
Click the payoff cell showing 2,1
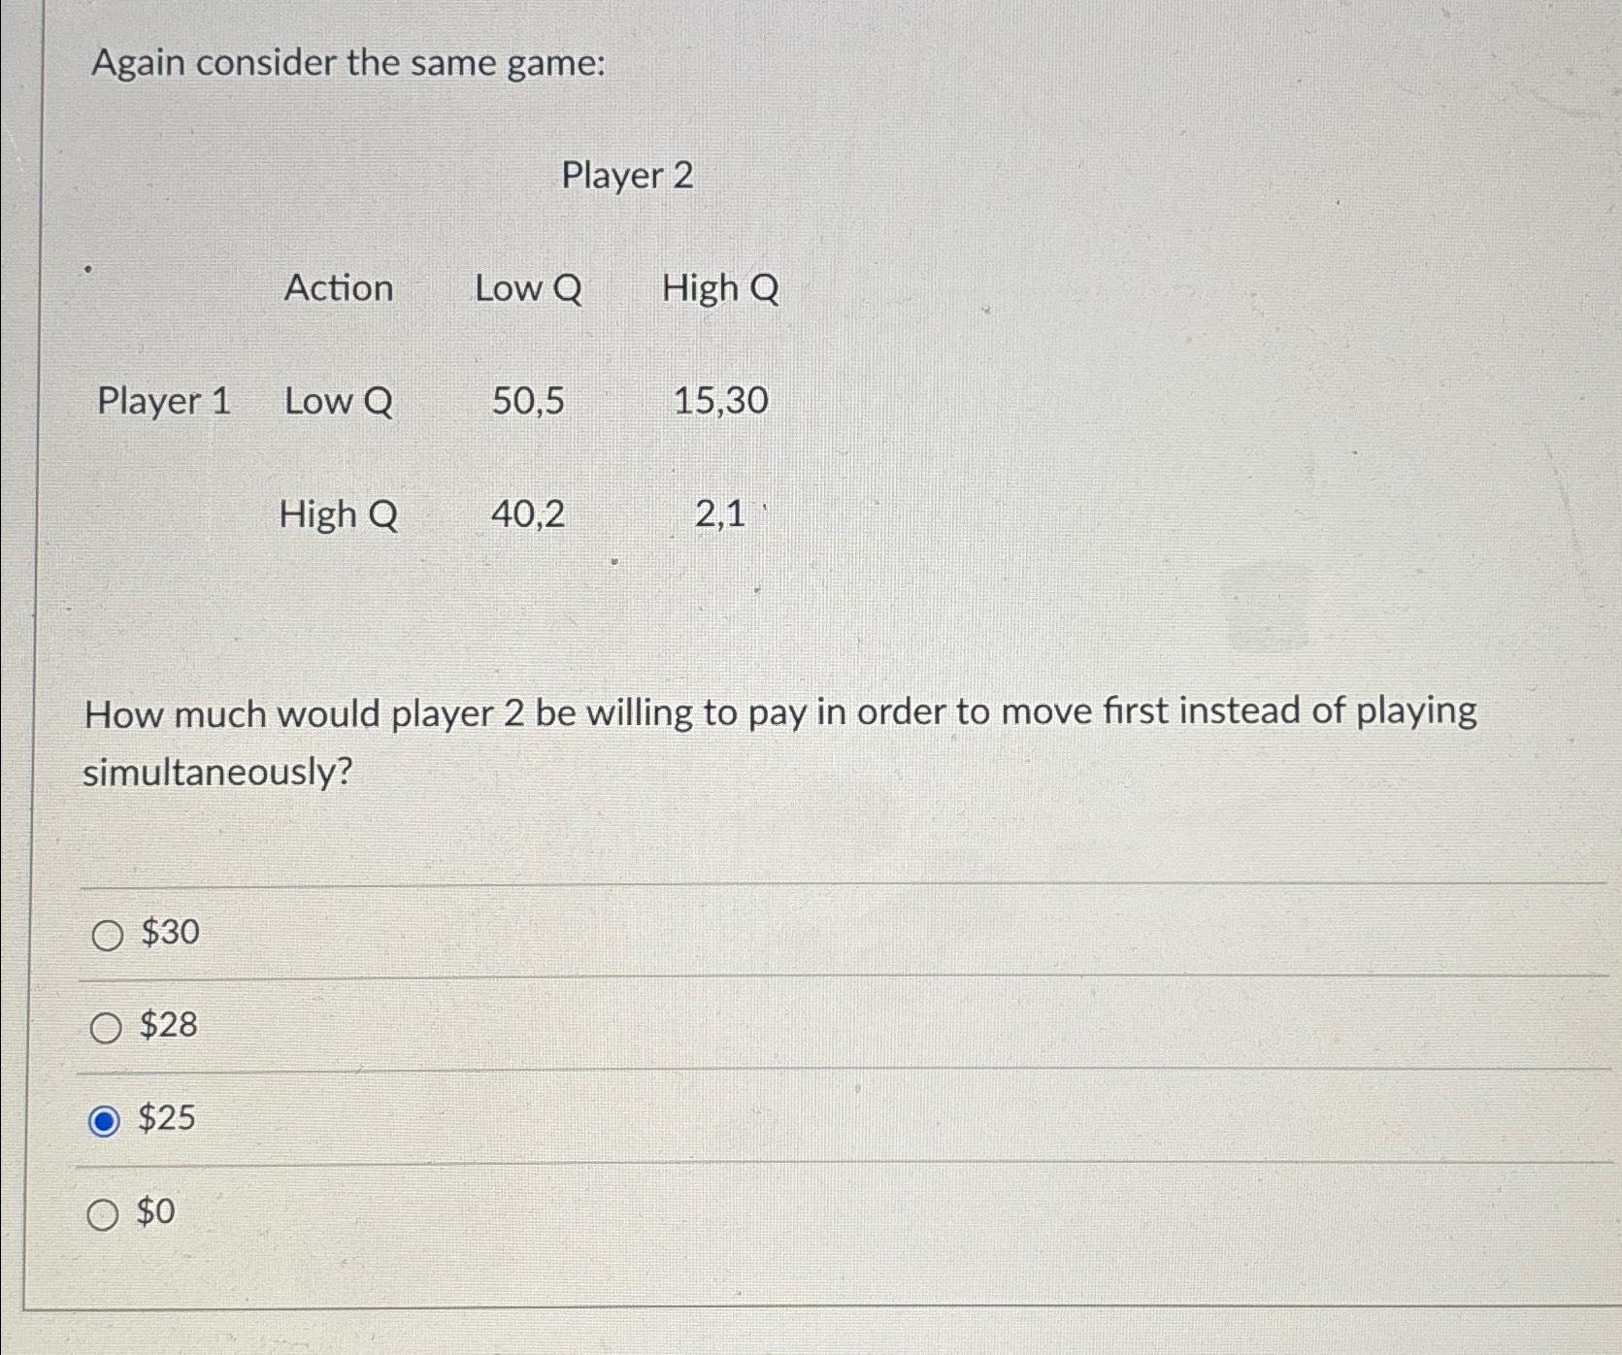point(716,515)
